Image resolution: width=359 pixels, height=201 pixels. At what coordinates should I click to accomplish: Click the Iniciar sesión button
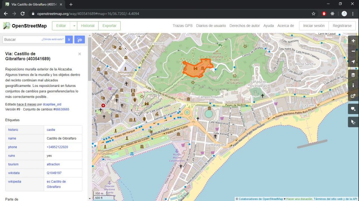click(313, 25)
